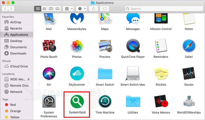Screen dimensions: 205x120
Task: Click the Maps app icon
Action: (105, 19)
